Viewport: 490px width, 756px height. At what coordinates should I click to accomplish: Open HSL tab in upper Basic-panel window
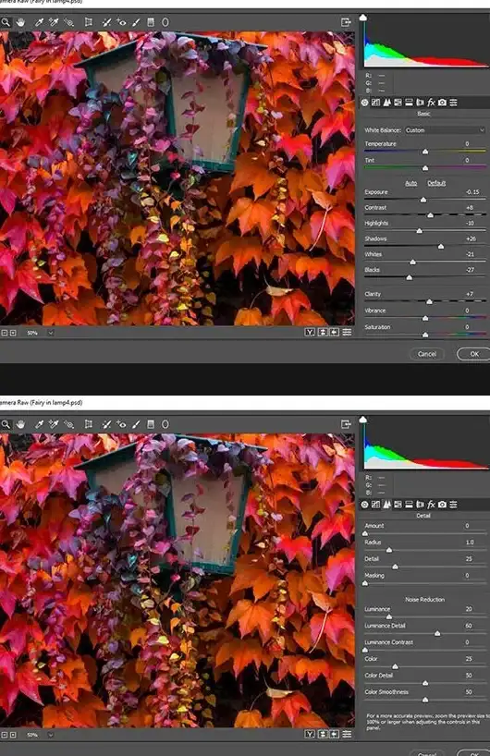(x=398, y=103)
